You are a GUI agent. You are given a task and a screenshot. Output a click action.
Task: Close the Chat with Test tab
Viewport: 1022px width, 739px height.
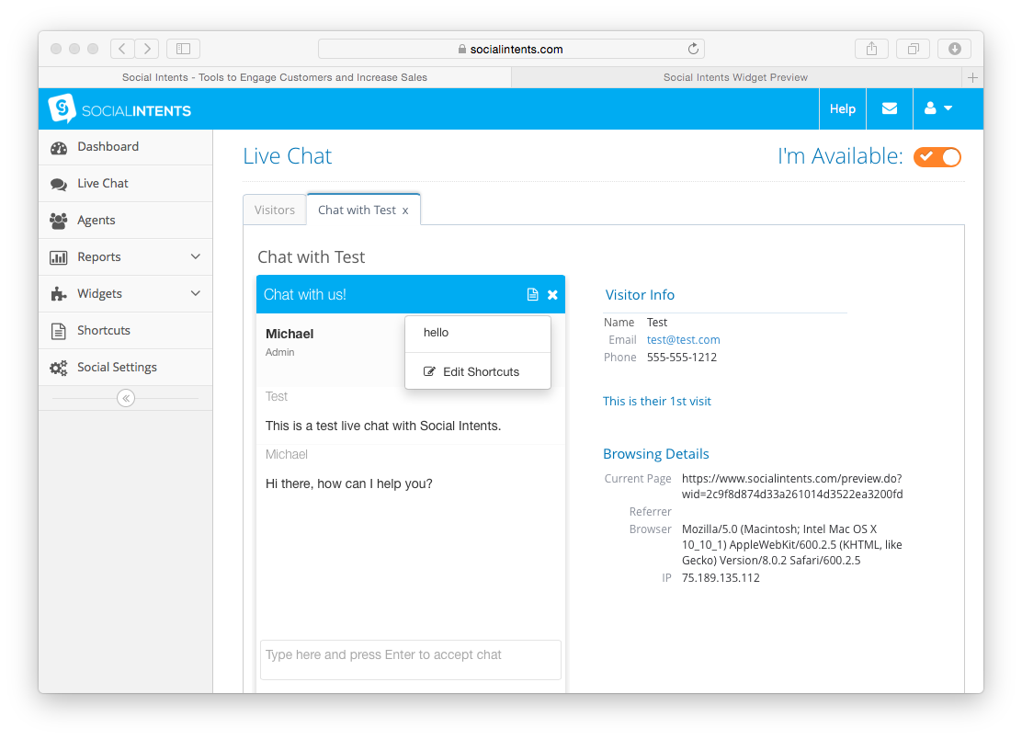[405, 210]
